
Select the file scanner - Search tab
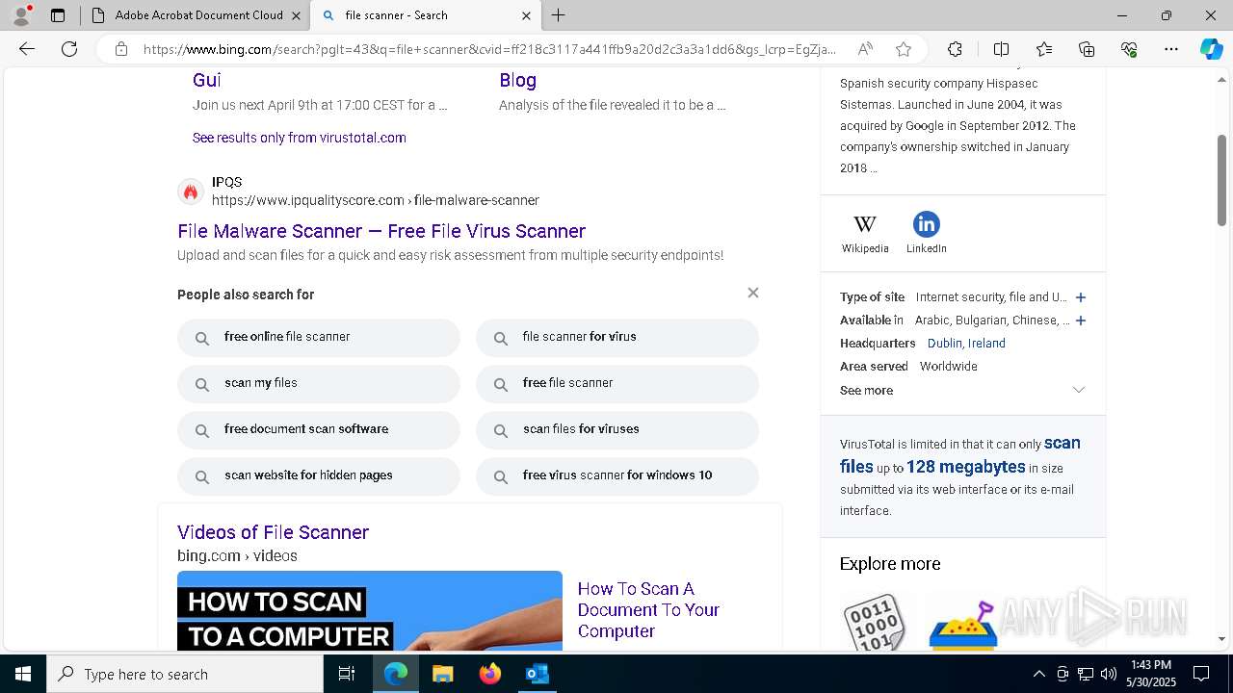[x=426, y=15]
